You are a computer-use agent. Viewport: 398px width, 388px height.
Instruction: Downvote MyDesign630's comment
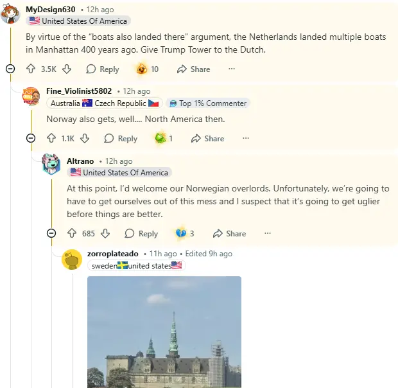pos(67,69)
